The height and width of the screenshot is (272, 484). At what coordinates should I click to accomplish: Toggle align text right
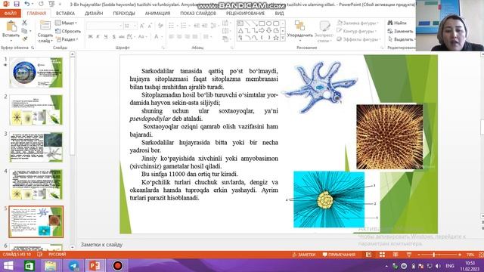(187, 37)
